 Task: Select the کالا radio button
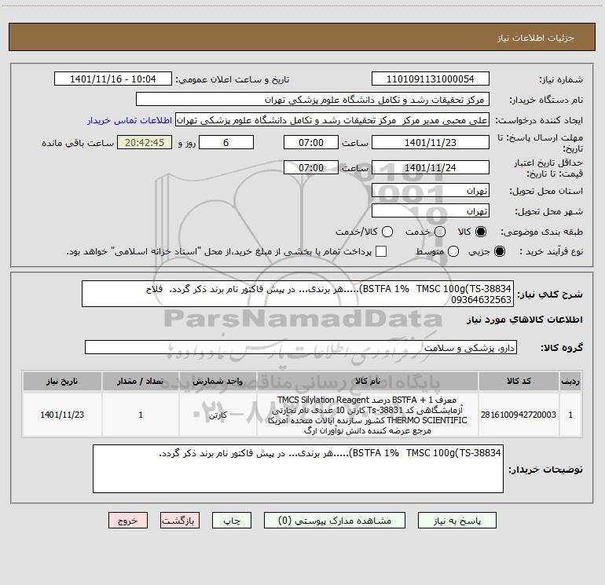tap(481, 232)
